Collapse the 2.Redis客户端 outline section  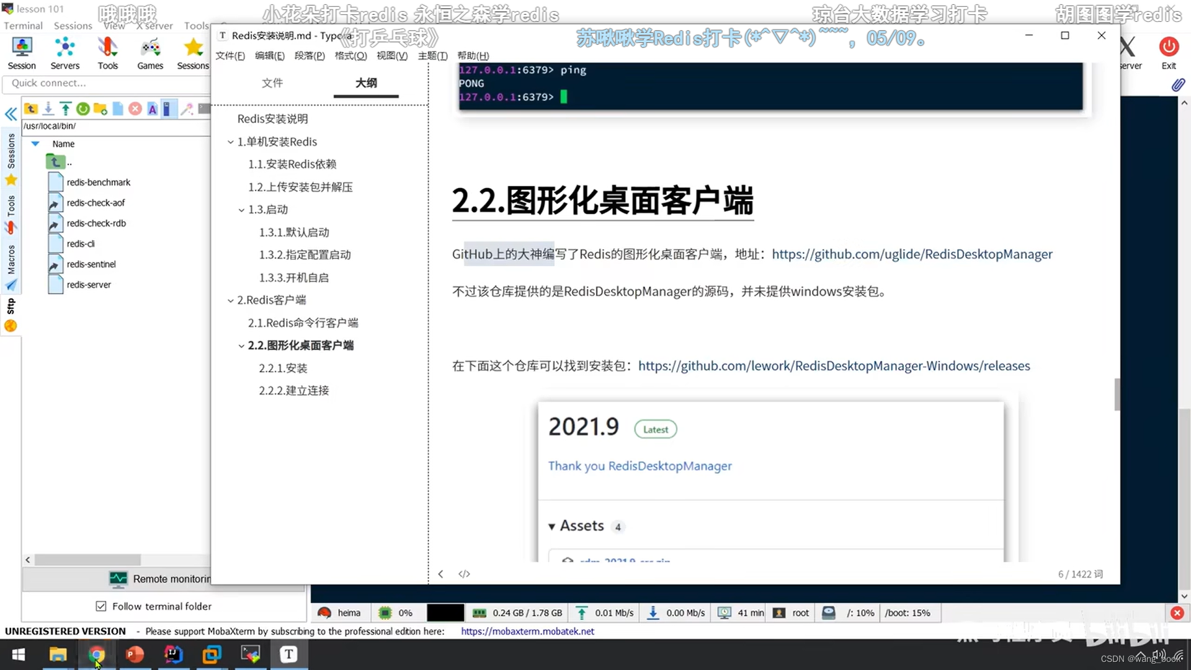pos(230,300)
